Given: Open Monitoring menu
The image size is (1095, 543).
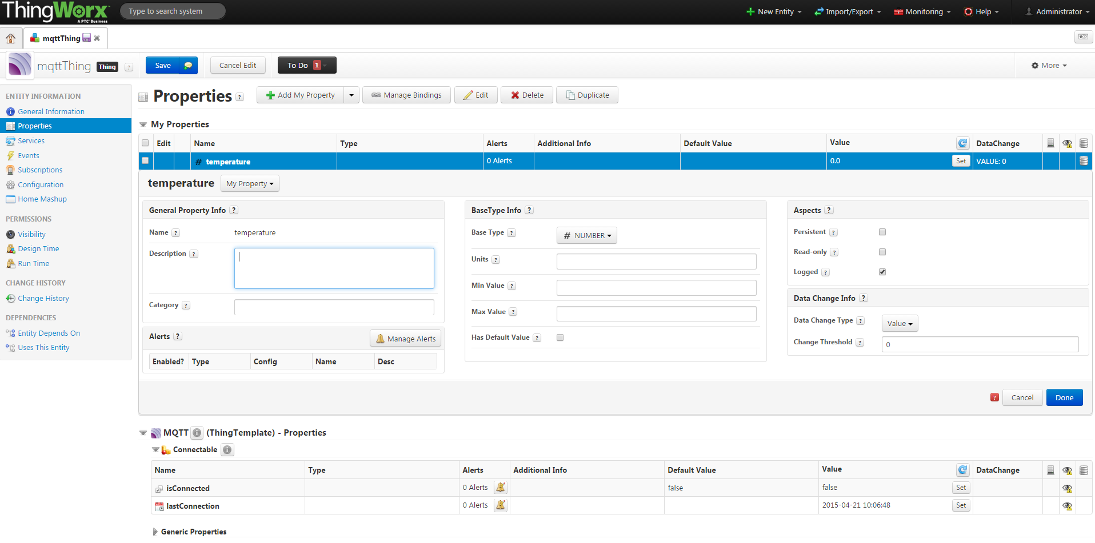Looking at the screenshot, I should tap(922, 11).
